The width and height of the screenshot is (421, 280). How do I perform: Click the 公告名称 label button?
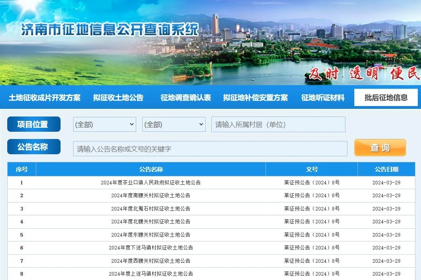(33, 147)
